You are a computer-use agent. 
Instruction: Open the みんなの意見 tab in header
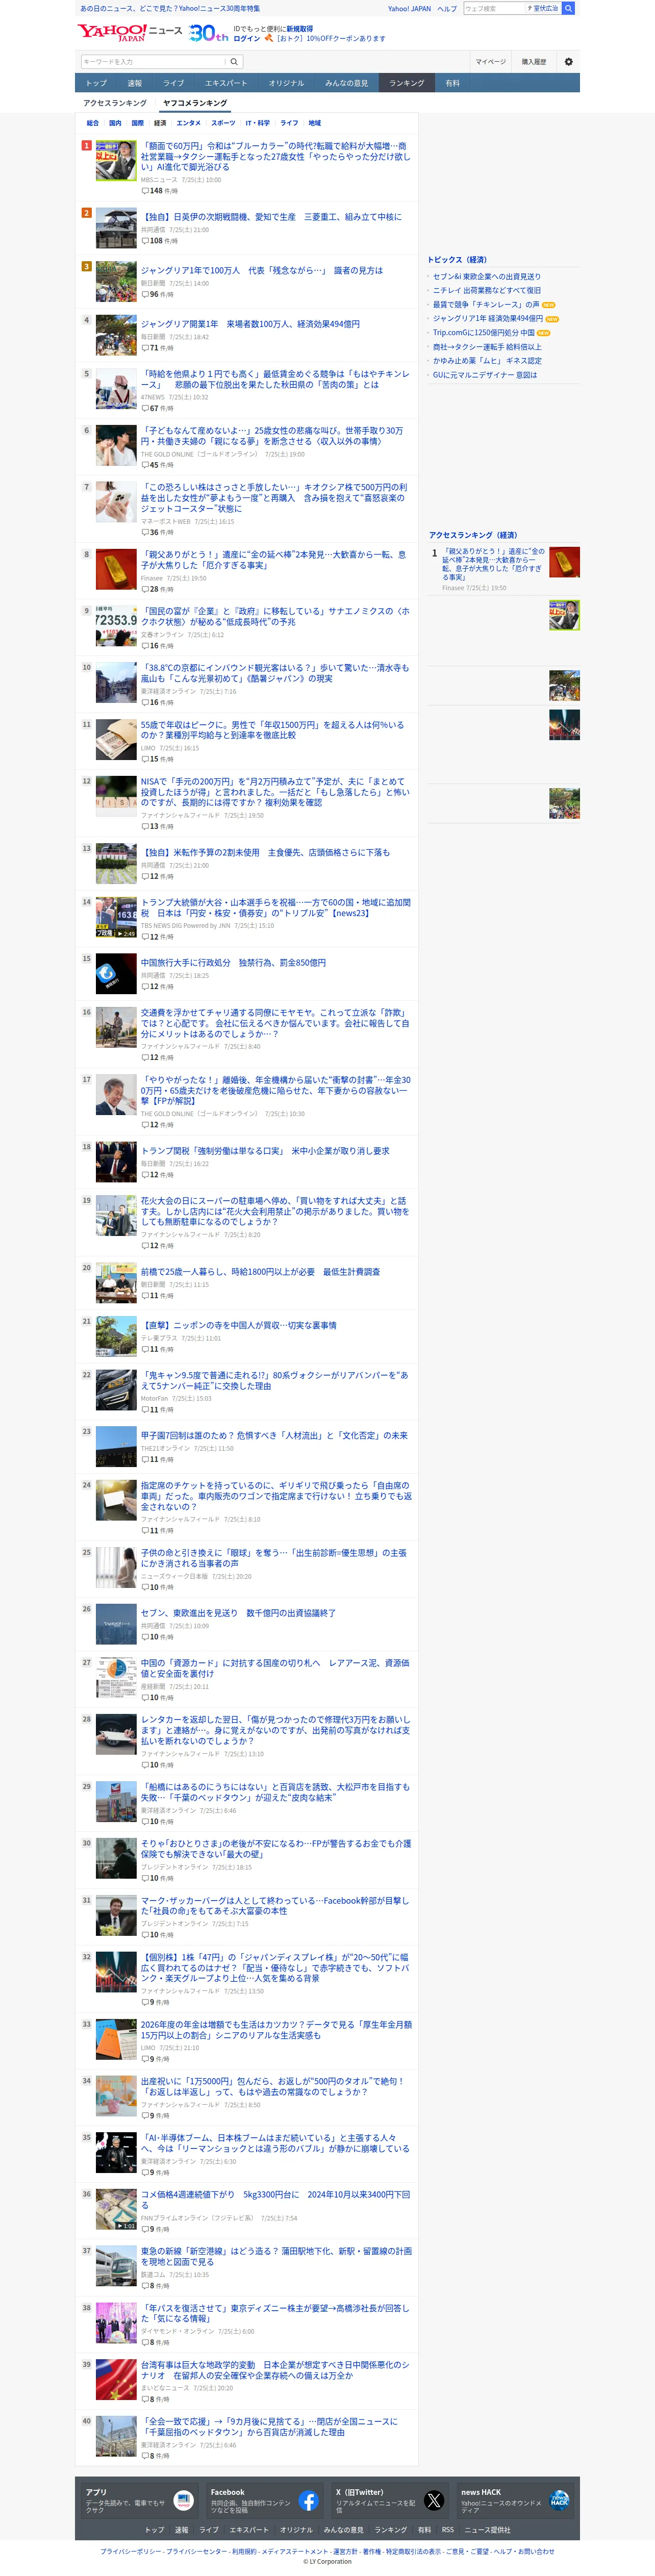point(346,83)
